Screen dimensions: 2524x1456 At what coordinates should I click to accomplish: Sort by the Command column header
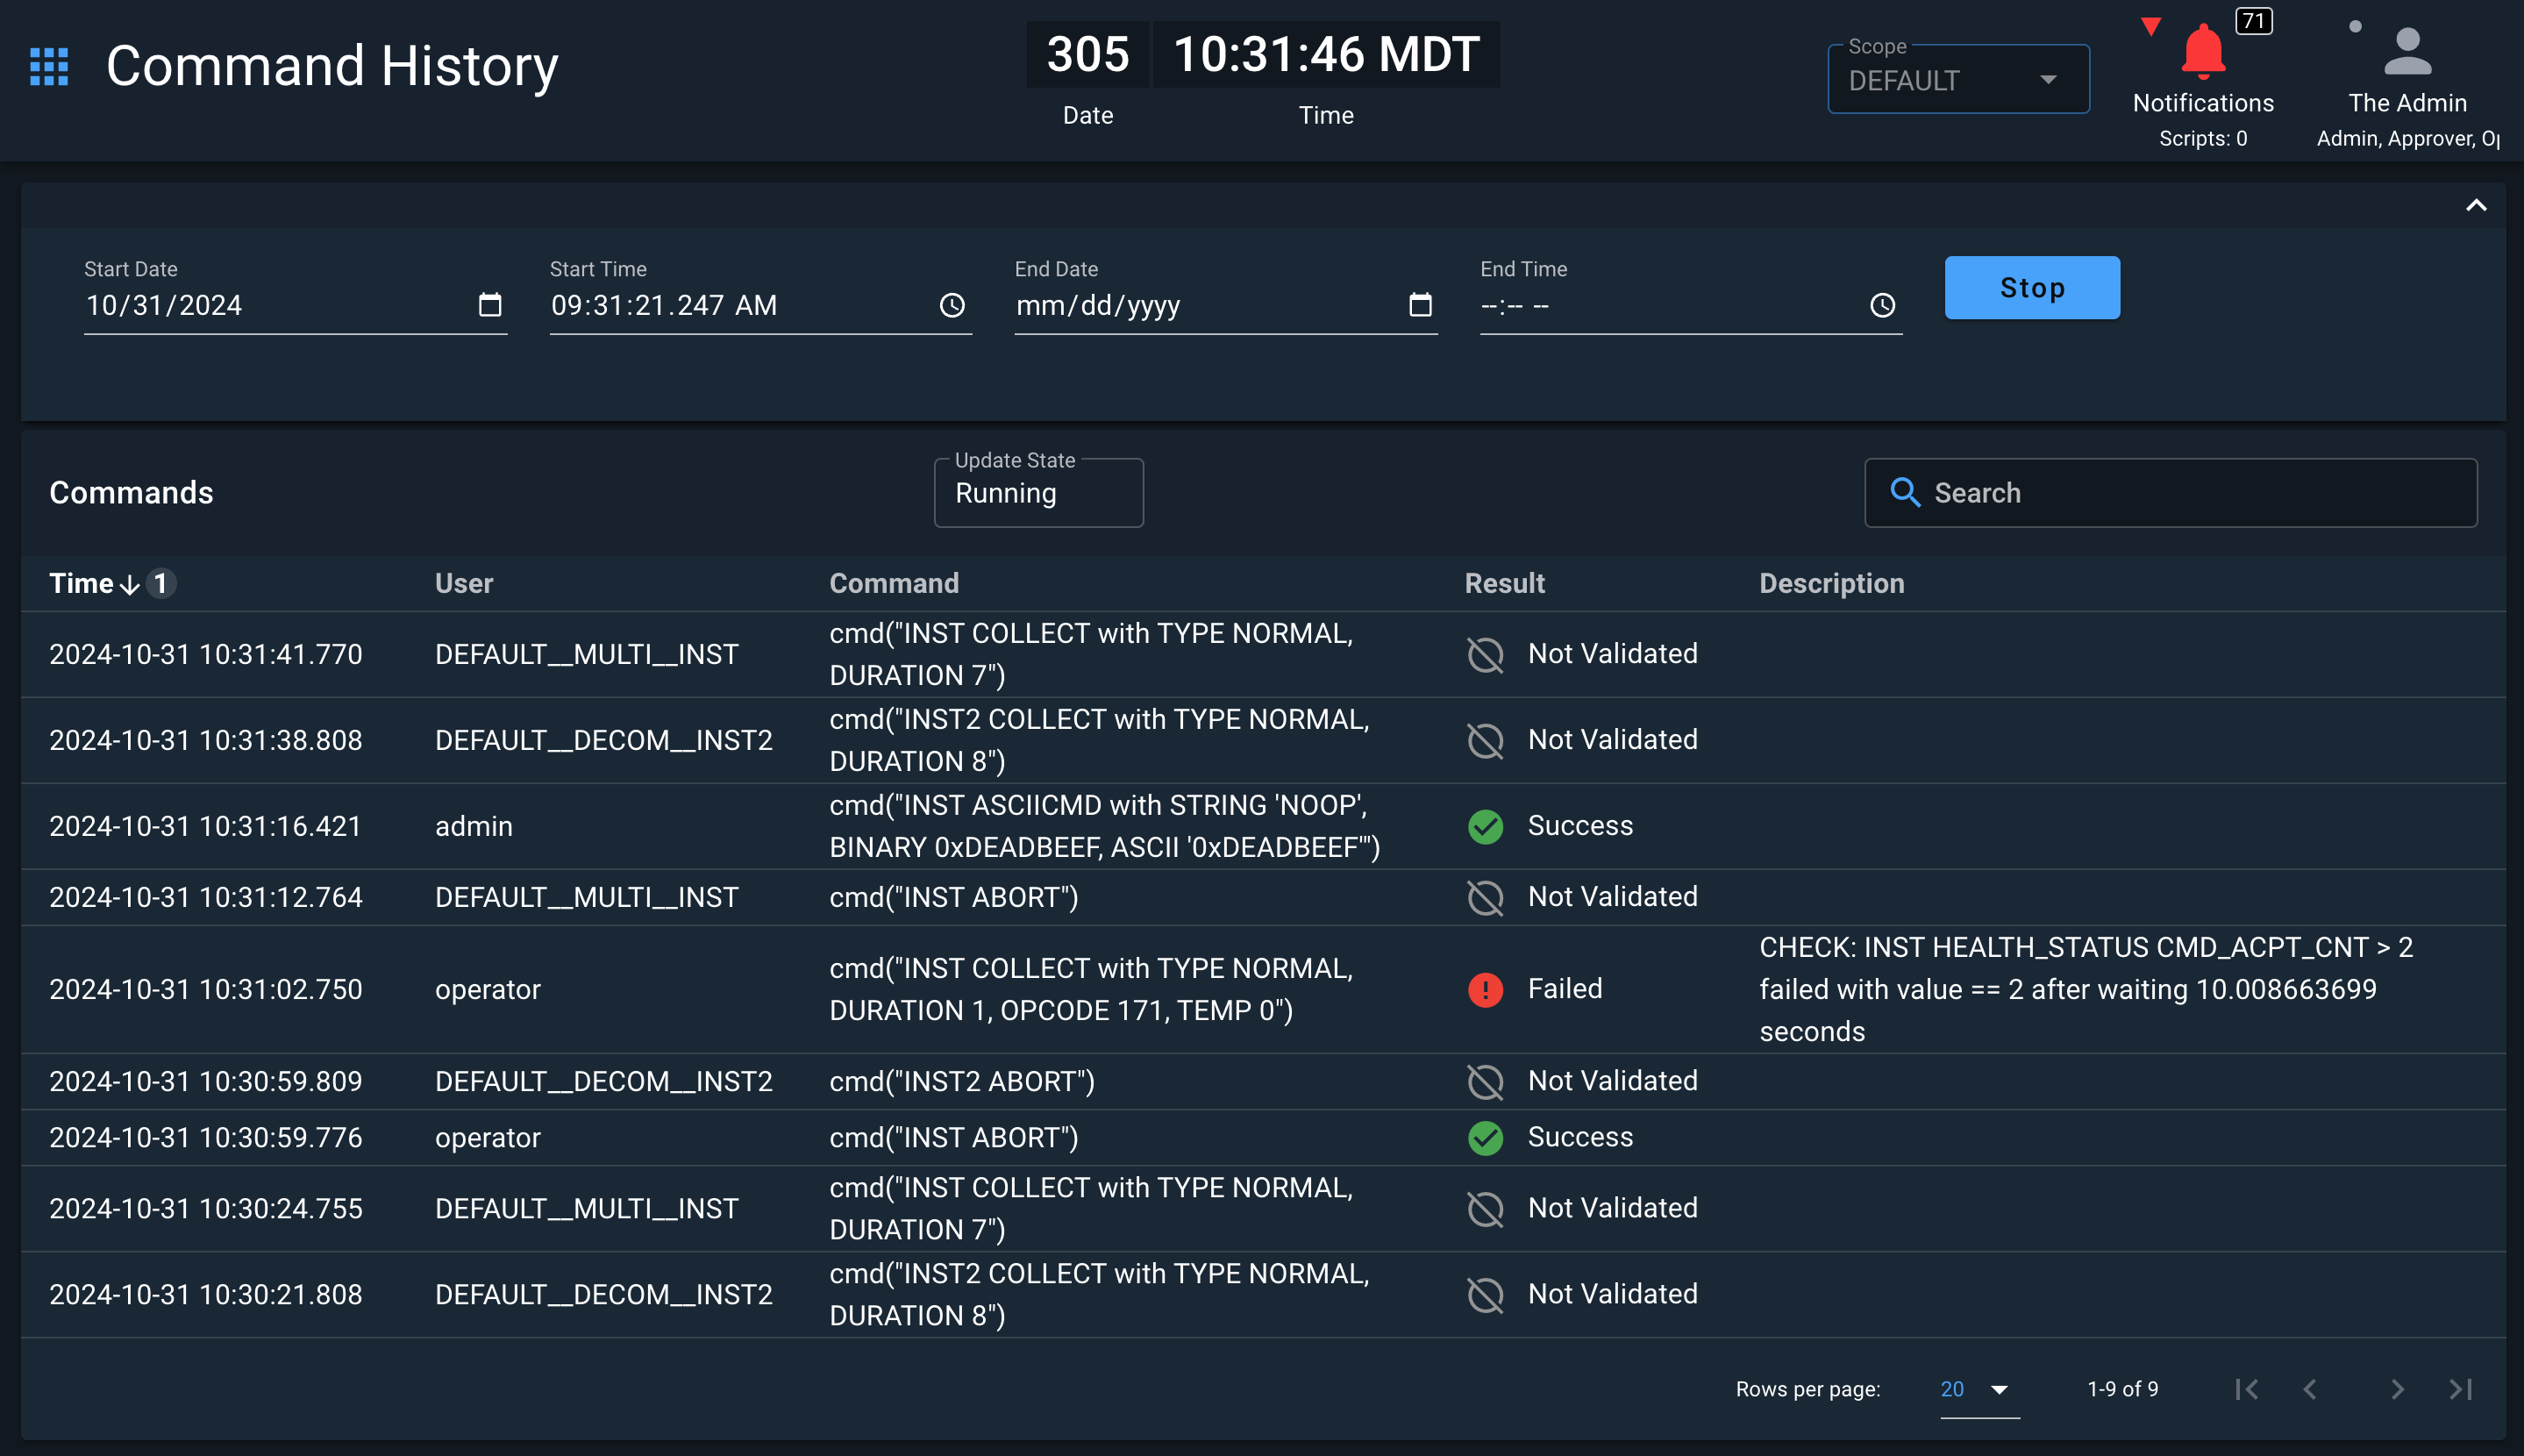click(894, 583)
